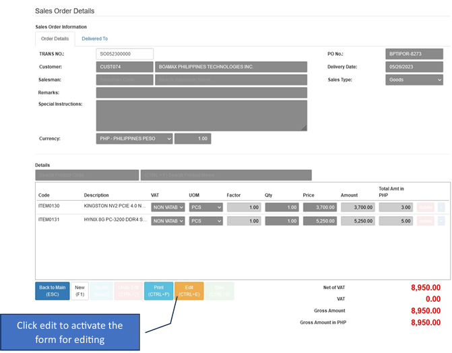Click the PO No. field
This screenshot has width=452, height=353.
click(414, 54)
